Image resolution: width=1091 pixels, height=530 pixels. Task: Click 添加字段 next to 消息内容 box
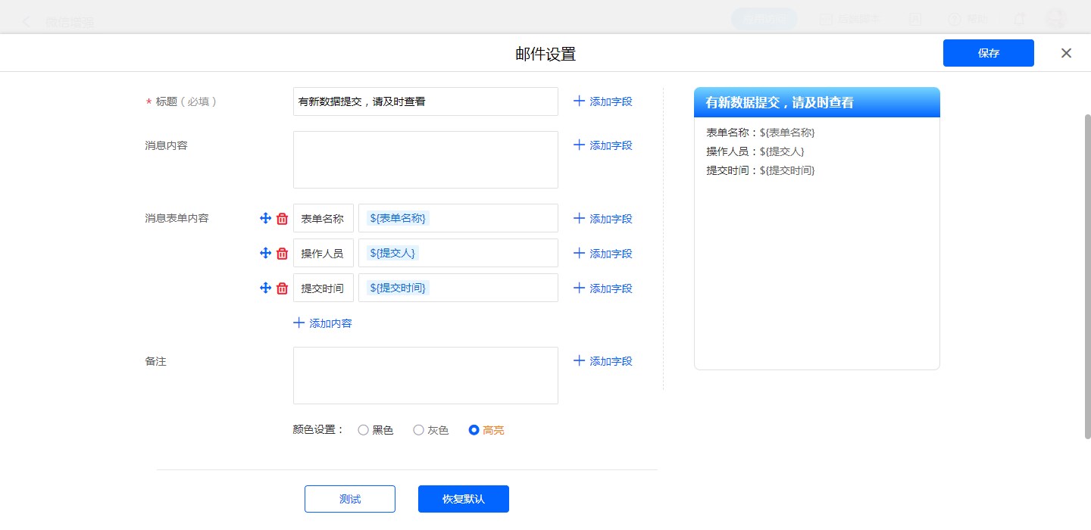[602, 145]
